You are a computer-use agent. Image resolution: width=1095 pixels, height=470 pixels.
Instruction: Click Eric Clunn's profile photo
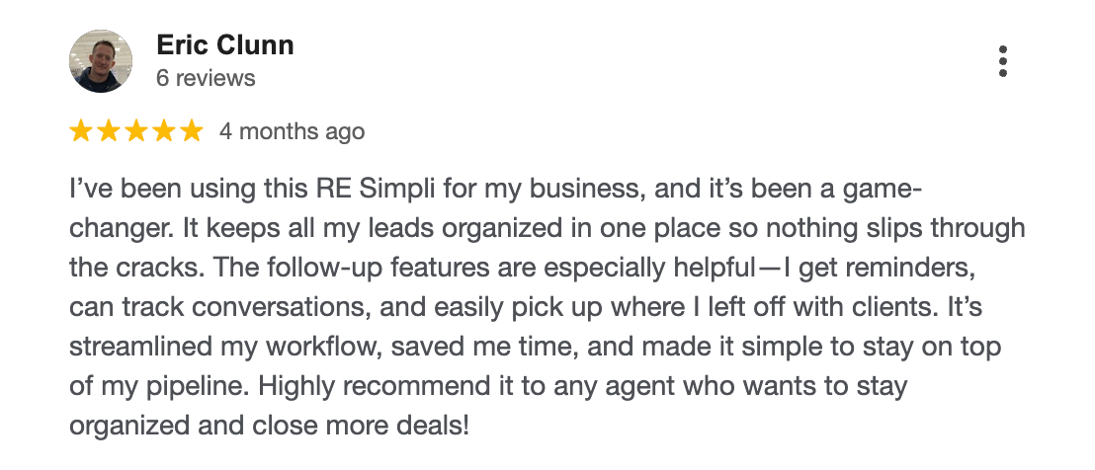coord(101,61)
